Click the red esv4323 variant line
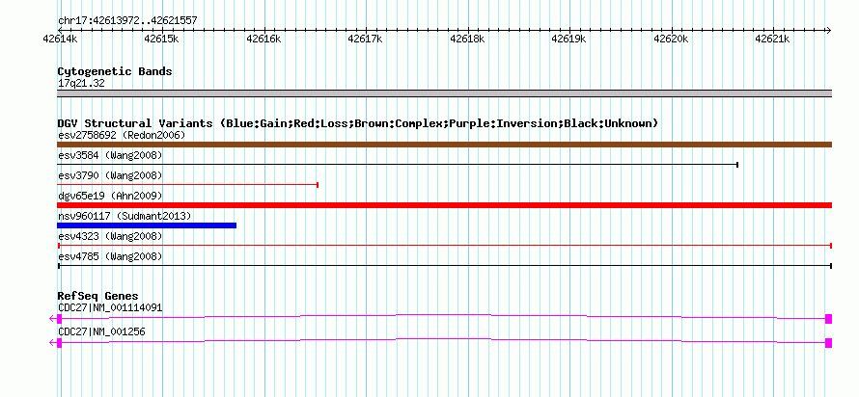The image size is (859, 397). 444,246
